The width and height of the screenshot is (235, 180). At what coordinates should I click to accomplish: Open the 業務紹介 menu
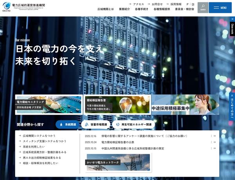125,9
